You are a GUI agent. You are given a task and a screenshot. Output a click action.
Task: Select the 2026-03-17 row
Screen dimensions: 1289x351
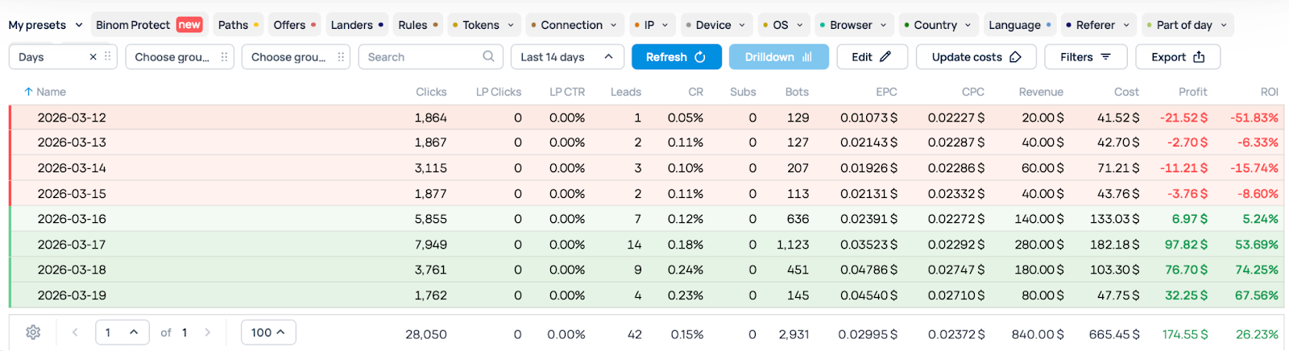[x=72, y=245]
